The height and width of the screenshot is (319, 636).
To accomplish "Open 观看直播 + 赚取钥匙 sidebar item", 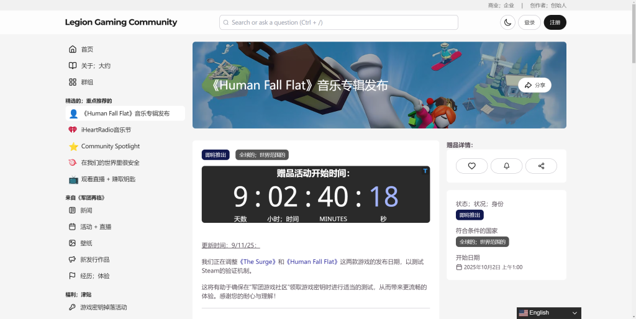I will [x=108, y=179].
